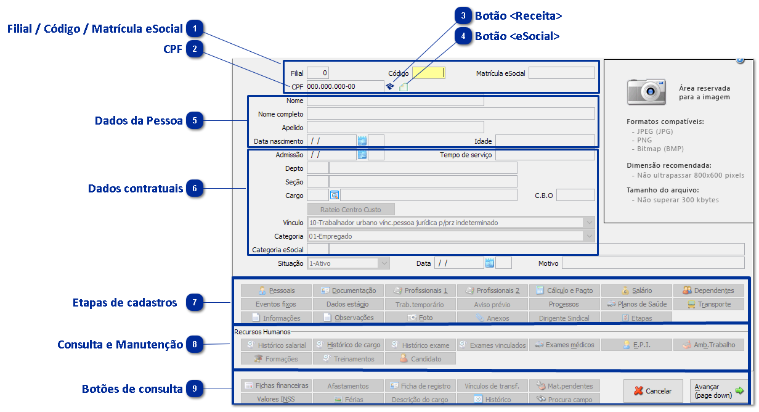The height and width of the screenshot is (412, 759).
Task: Click the Receita lookup icon beside CPF
Action: pyautogui.click(x=391, y=86)
